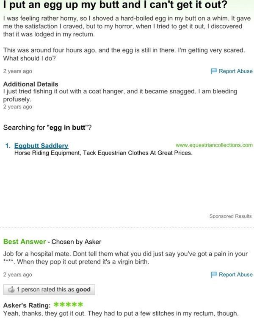Click the 'Searching for egg in butt' text
This screenshot has width=254, height=321.
click(x=47, y=128)
